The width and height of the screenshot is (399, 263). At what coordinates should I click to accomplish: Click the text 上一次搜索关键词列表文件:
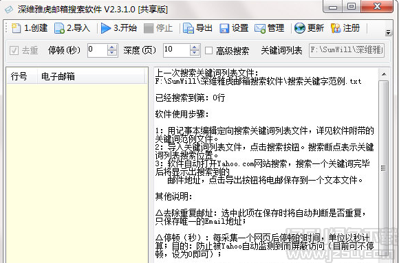(x=206, y=73)
